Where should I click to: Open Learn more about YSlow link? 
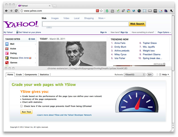pos(64,115)
